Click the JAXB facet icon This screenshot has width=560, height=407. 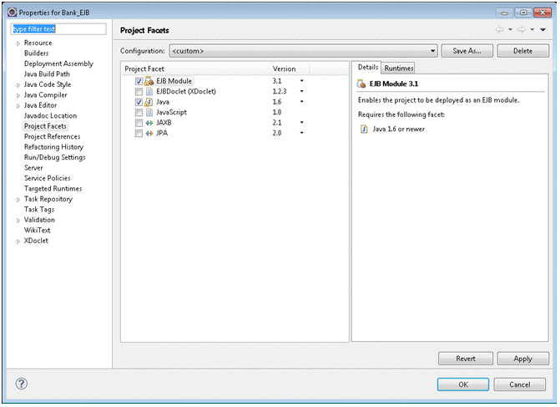tap(149, 123)
